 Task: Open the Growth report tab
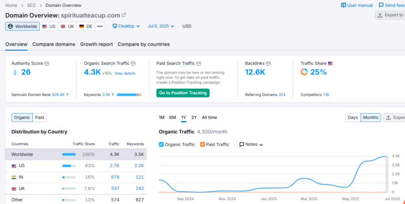pos(97,44)
